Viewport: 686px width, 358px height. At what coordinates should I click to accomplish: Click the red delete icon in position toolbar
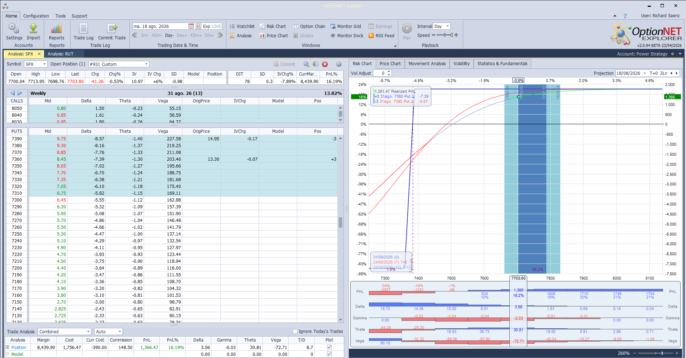tap(325, 64)
